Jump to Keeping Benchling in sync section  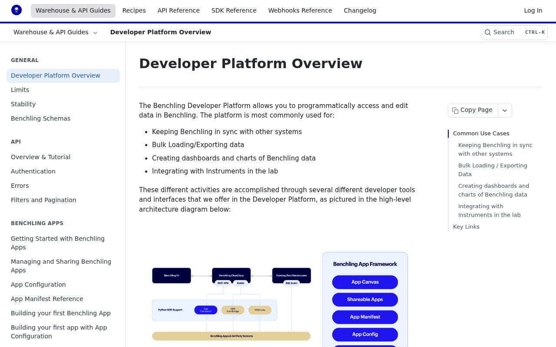[x=495, y=150]
